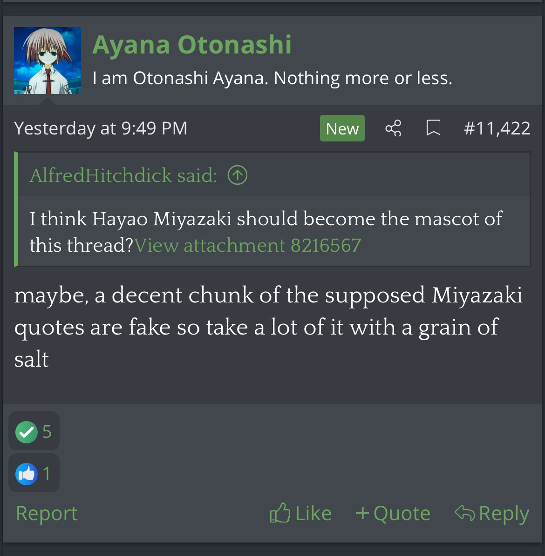545x556 pixels.
Task: Open post permalink #11,422
Action: [x=497, y=128]
